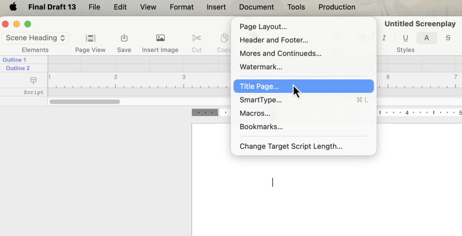Choose Page Layout... from the Document menu
This screenshot has width=462, height=236.
[304, 26]
